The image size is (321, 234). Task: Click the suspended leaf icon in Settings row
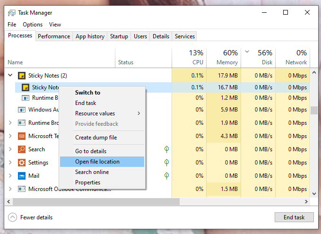point(166,163)
